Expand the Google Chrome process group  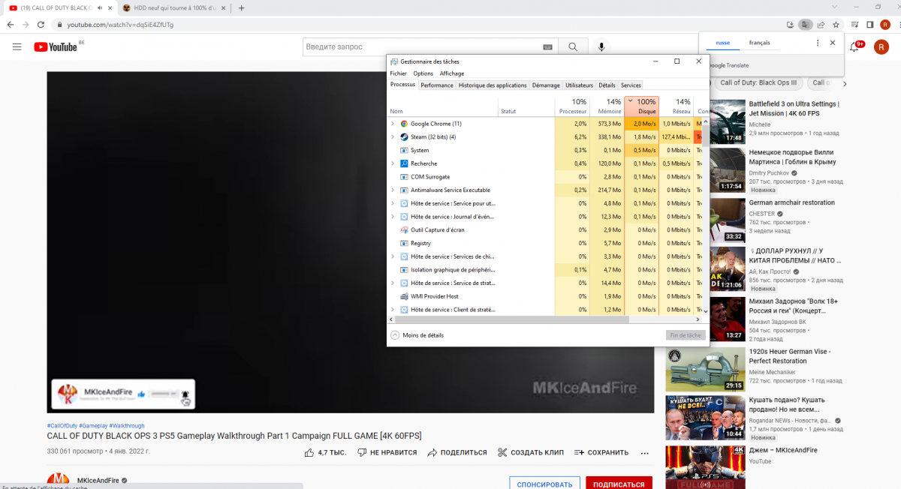pos(393,124)
